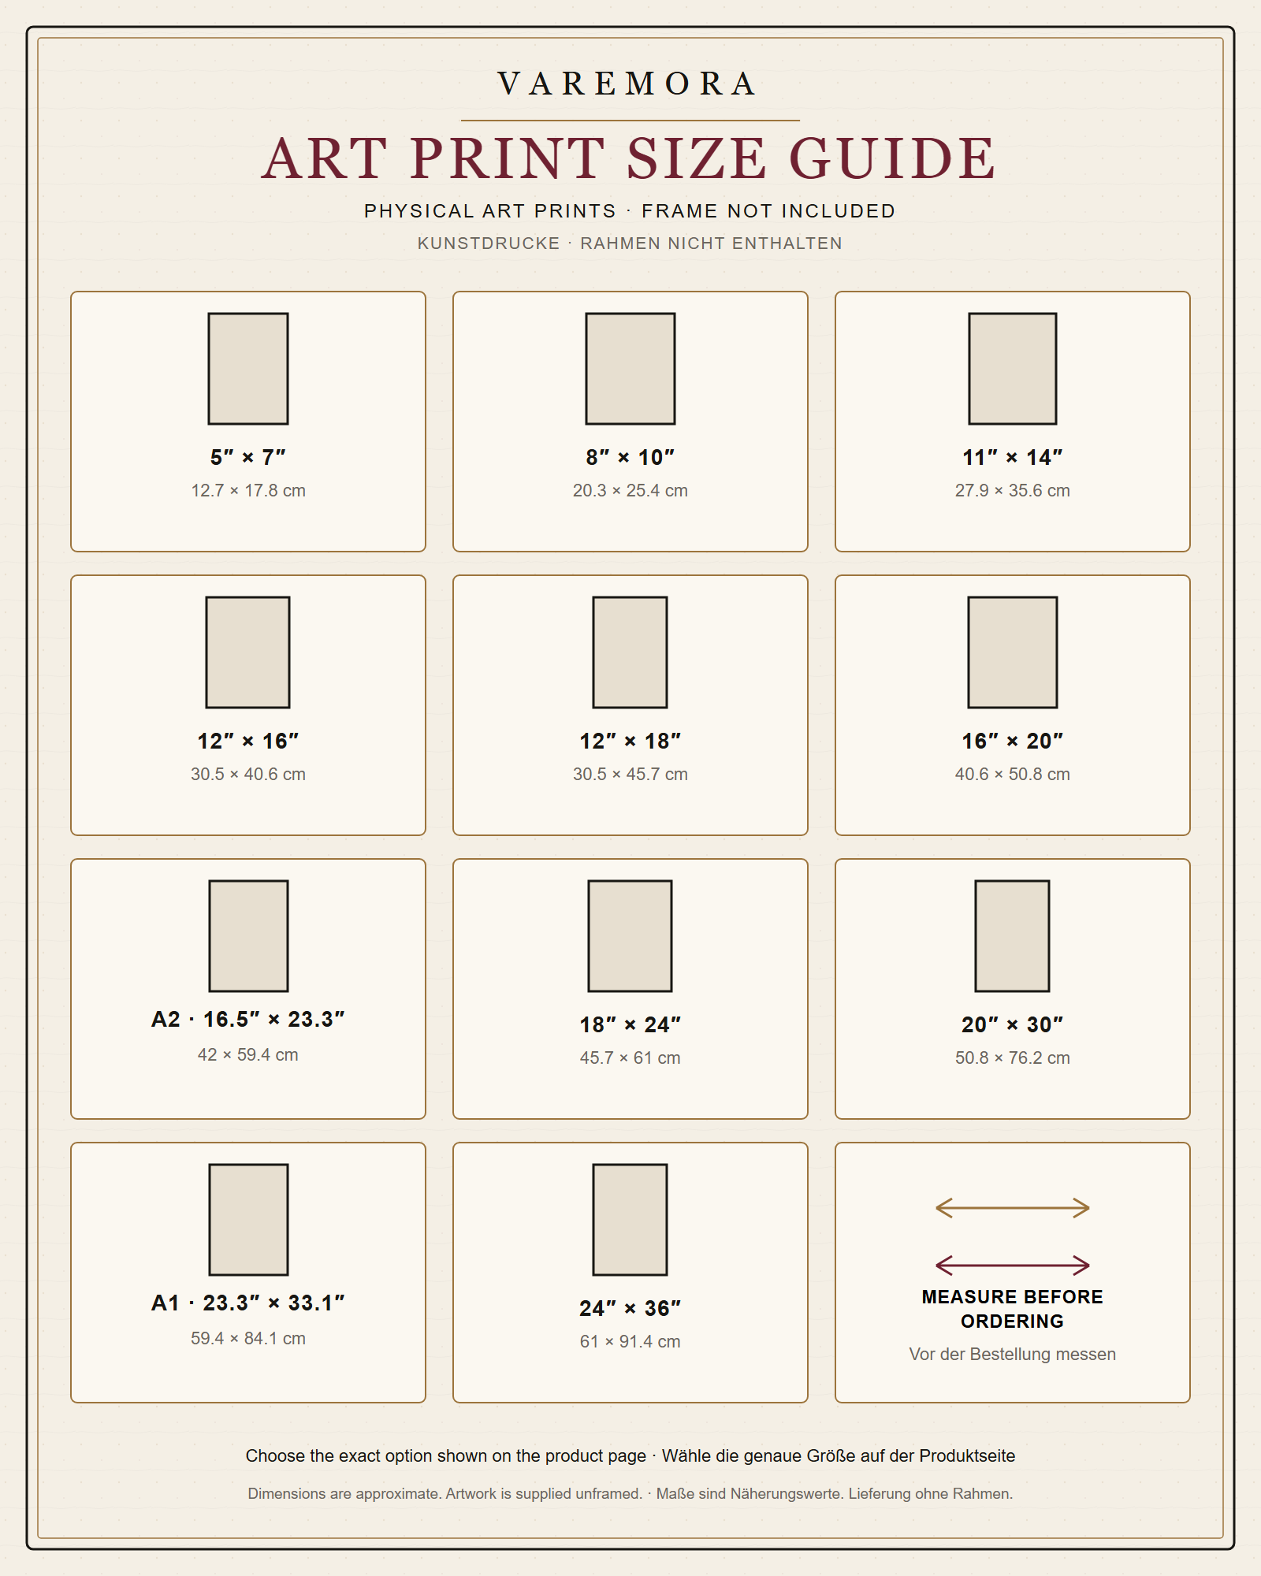Click the 12″ × 18″ print rectangle icon
Viewport: 1261px width, 1576px height.
(630, 652)
